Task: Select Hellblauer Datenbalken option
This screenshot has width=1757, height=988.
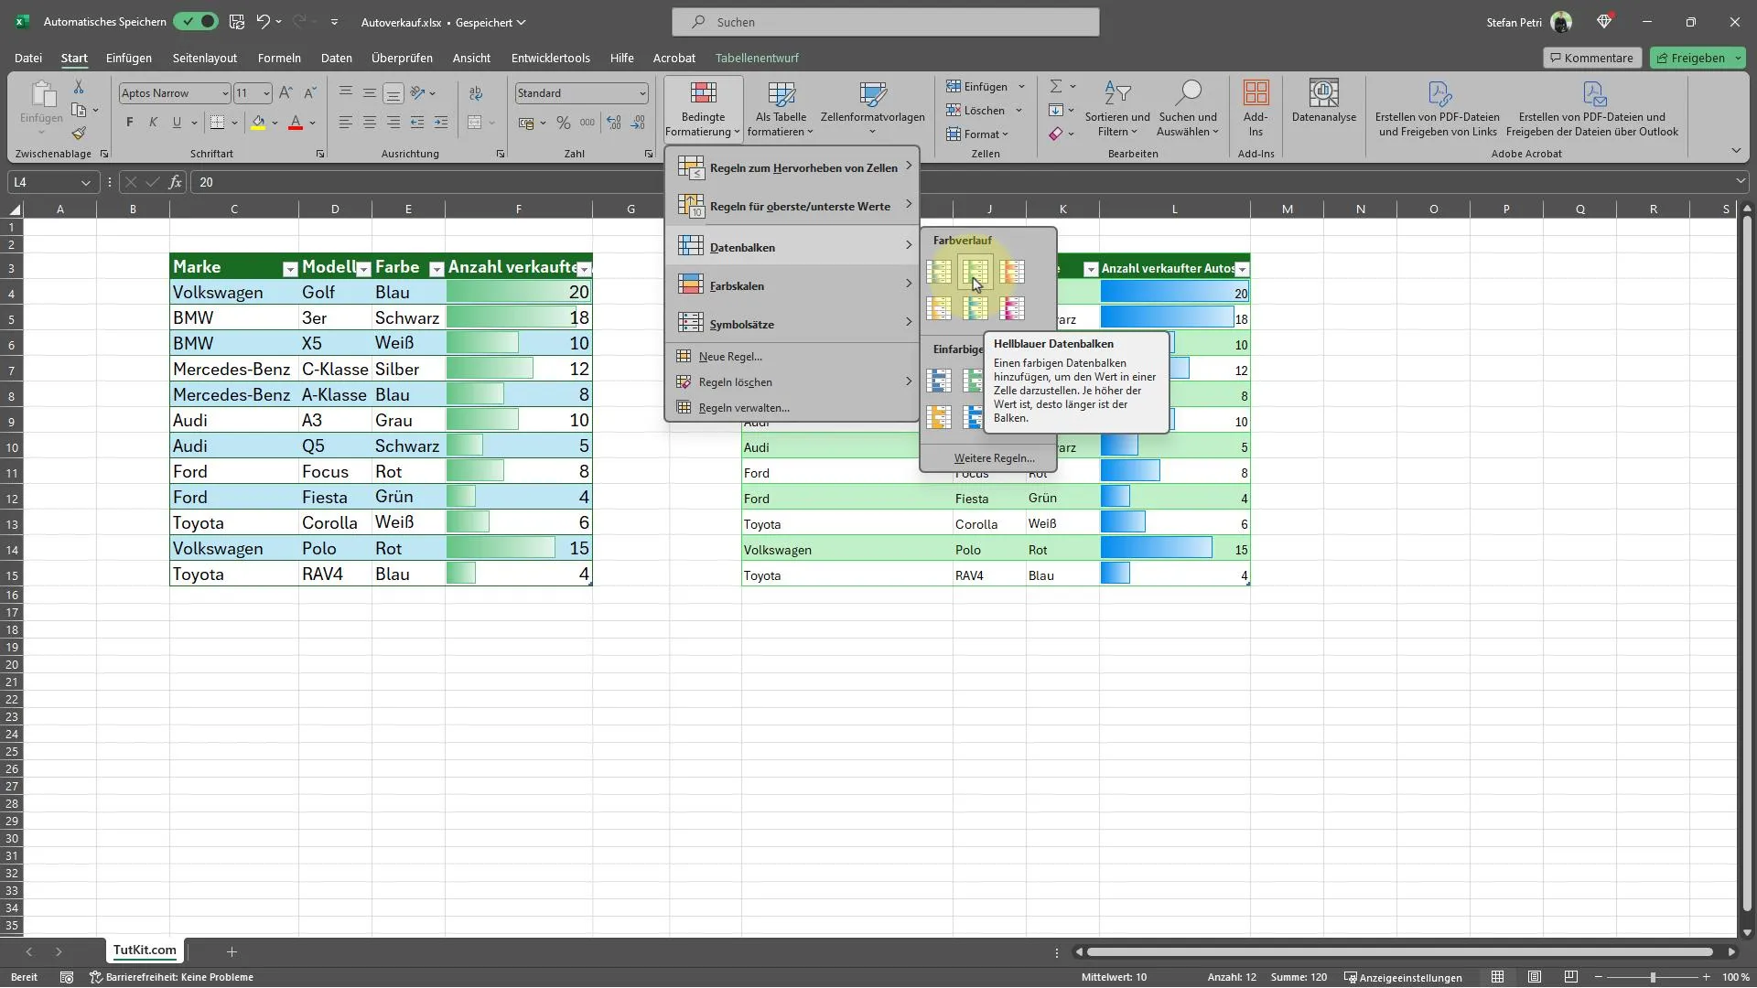Action: point(976,309)
